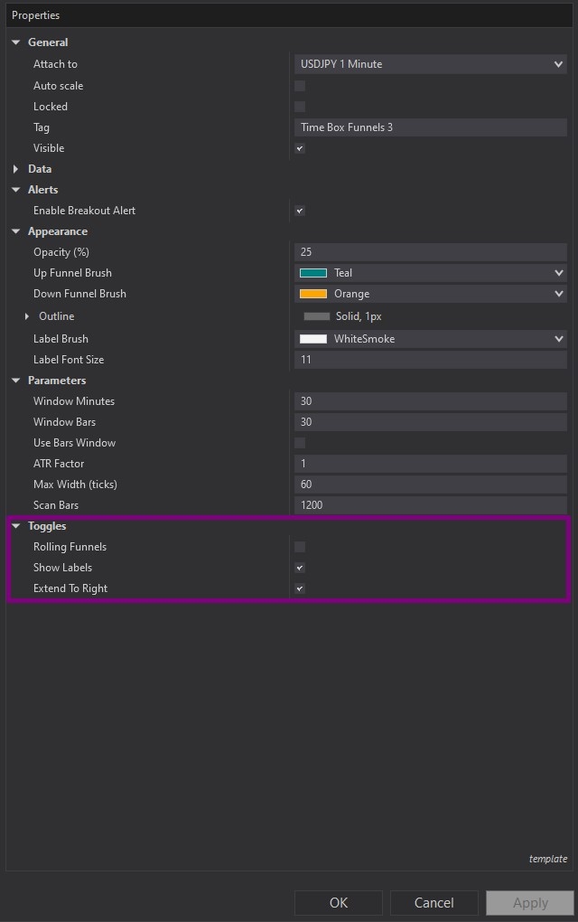Collapse the Appearance section

pos(15,231)
